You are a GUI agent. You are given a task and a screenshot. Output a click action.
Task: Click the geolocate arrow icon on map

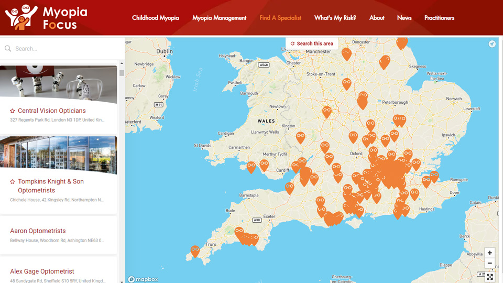coord(492,44)
